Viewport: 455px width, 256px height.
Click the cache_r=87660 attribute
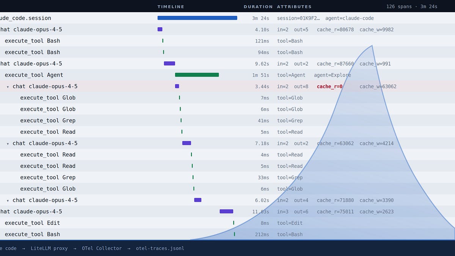(x=335, y=64)
